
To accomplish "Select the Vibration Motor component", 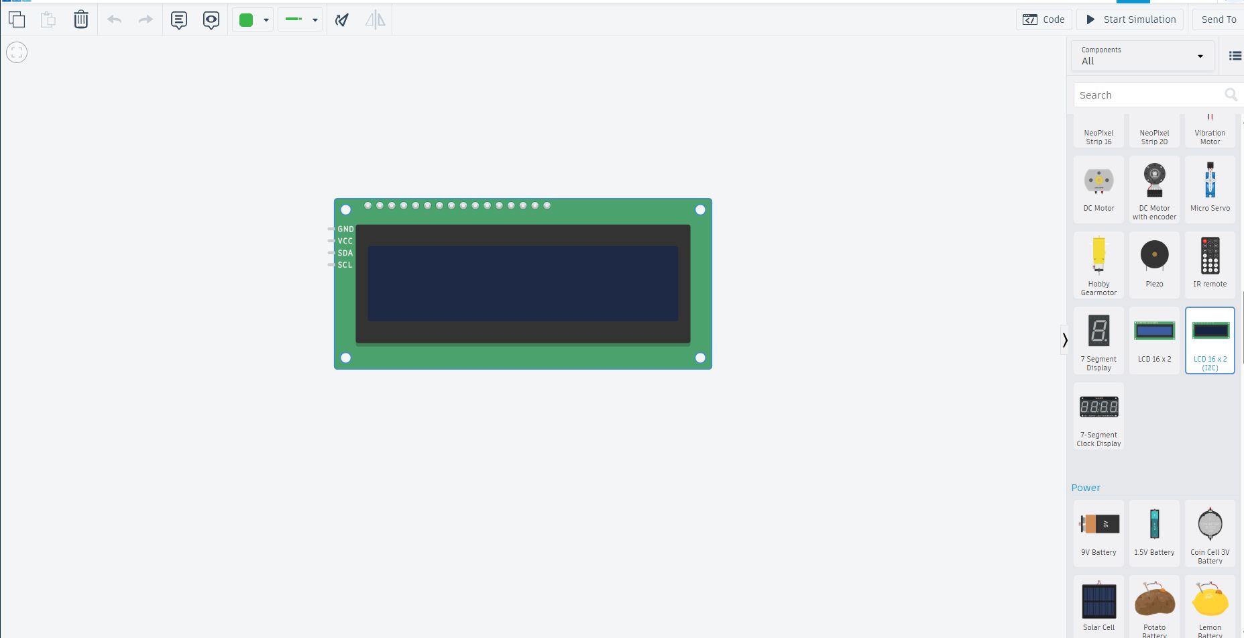I will (1210, 131).
